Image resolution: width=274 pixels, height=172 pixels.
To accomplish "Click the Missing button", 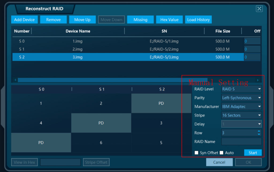I will point(140,19).
